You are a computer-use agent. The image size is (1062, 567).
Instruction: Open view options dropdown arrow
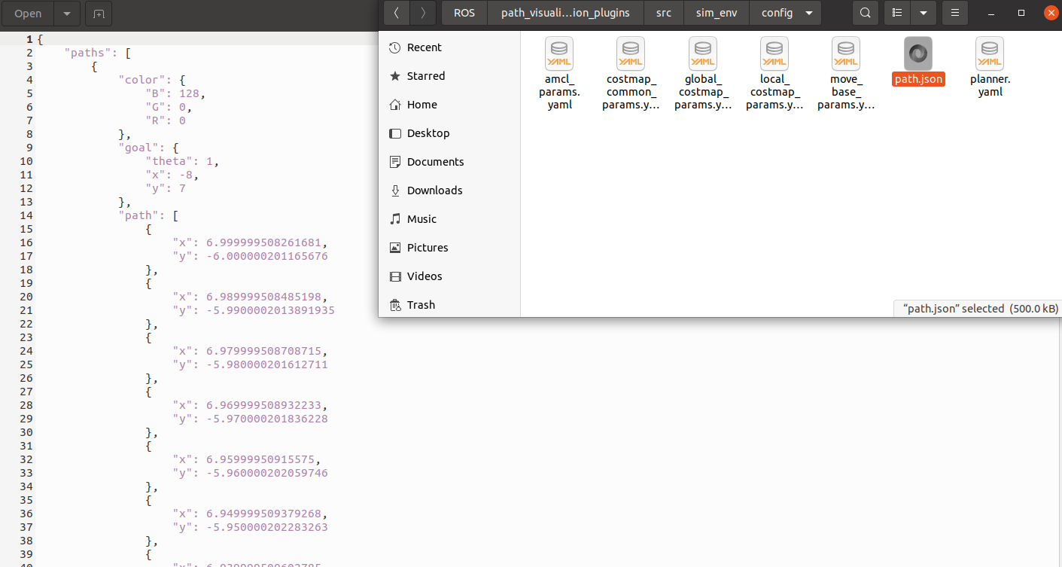[923, 13]
